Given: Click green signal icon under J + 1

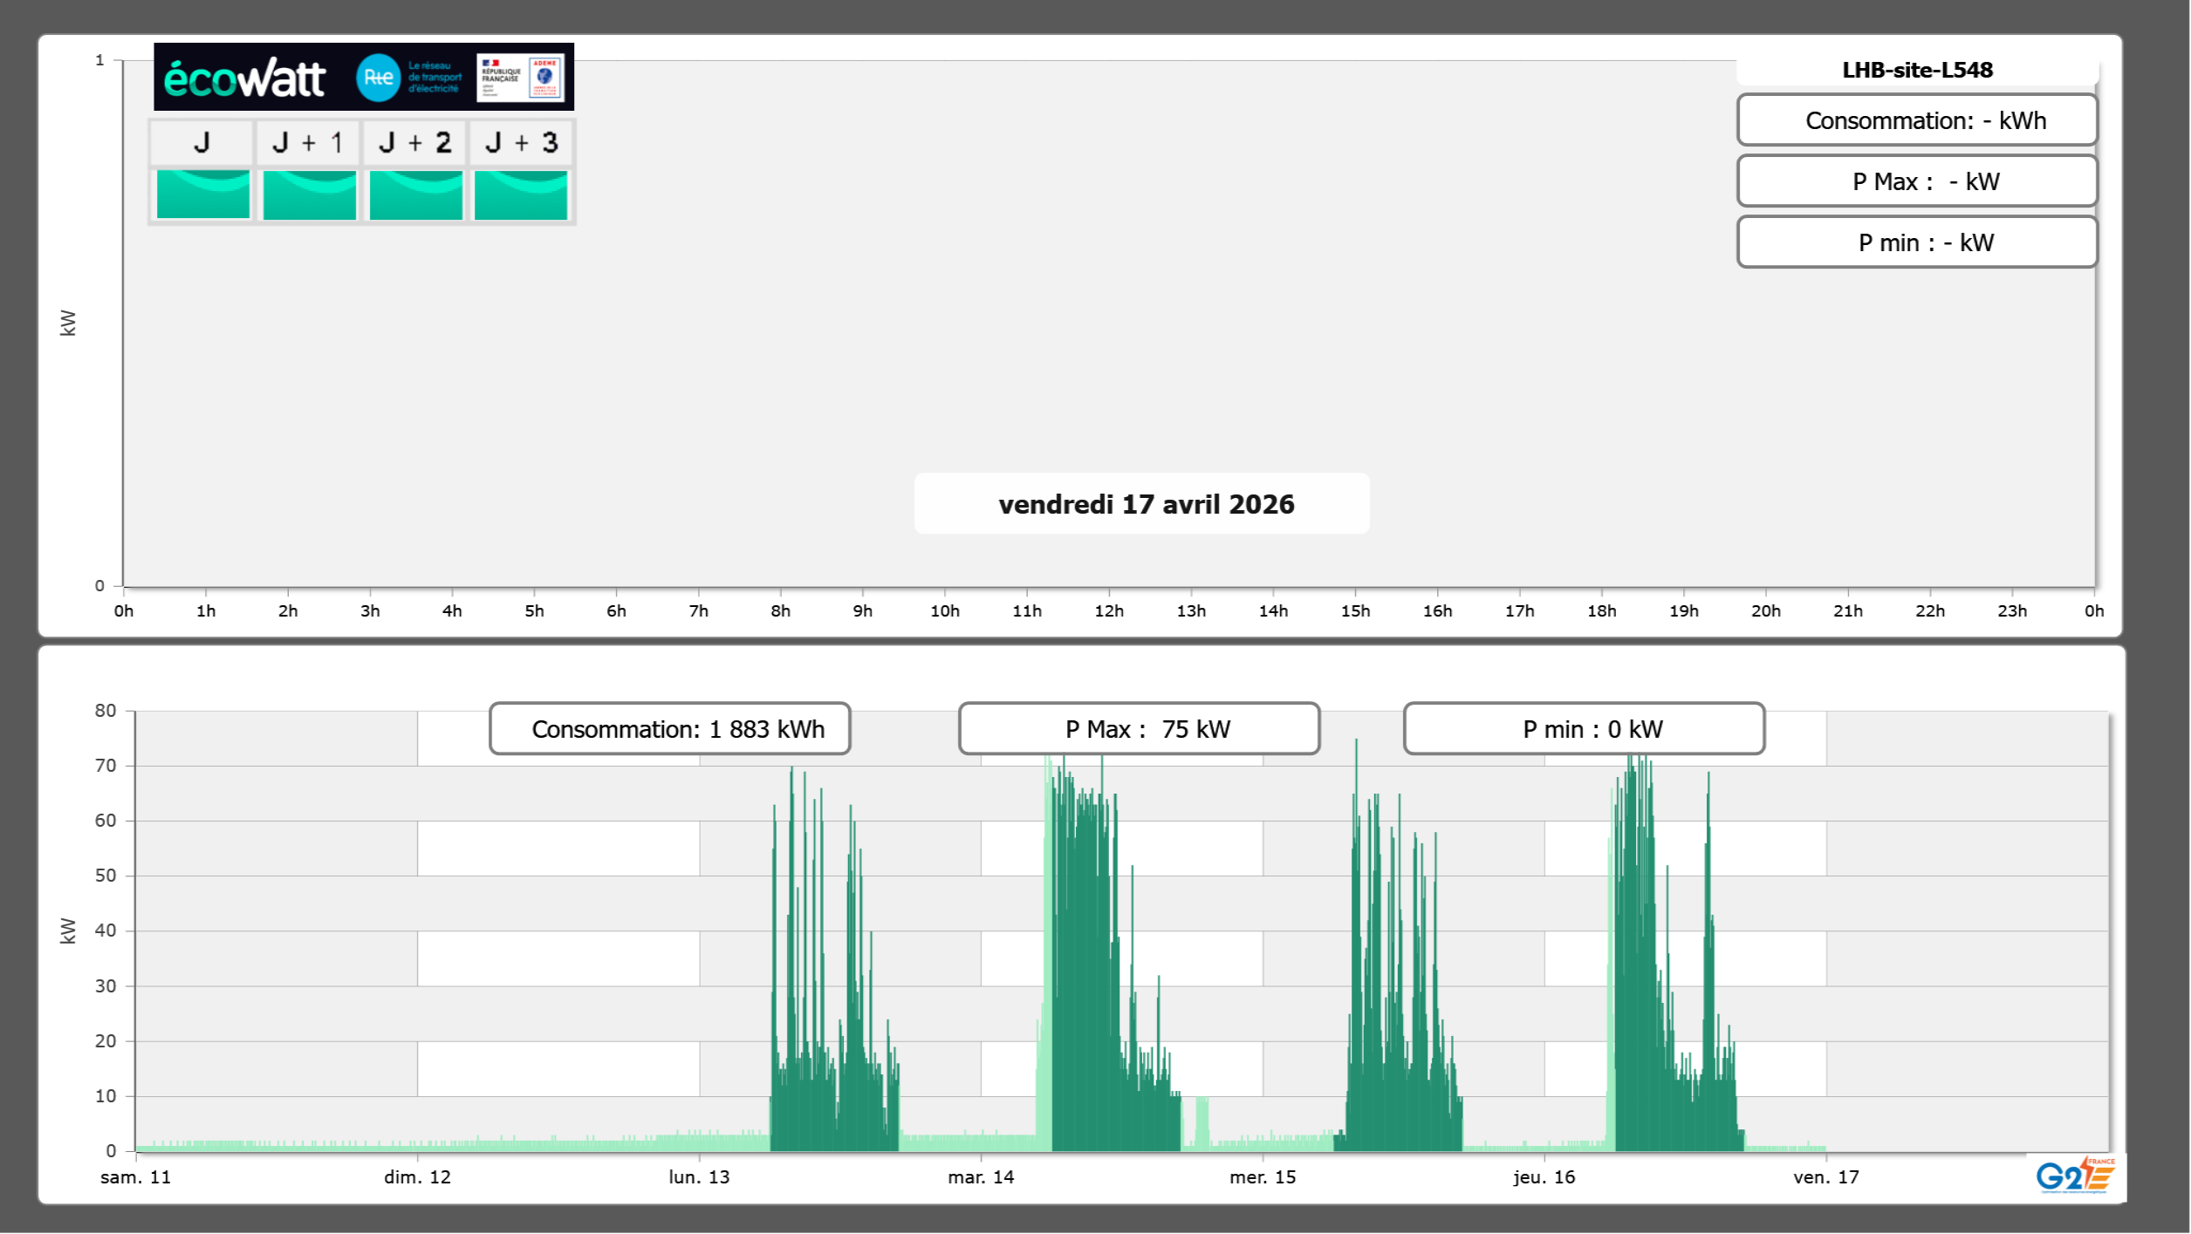Looking at the screenshot, I should [x=310, y=194].
